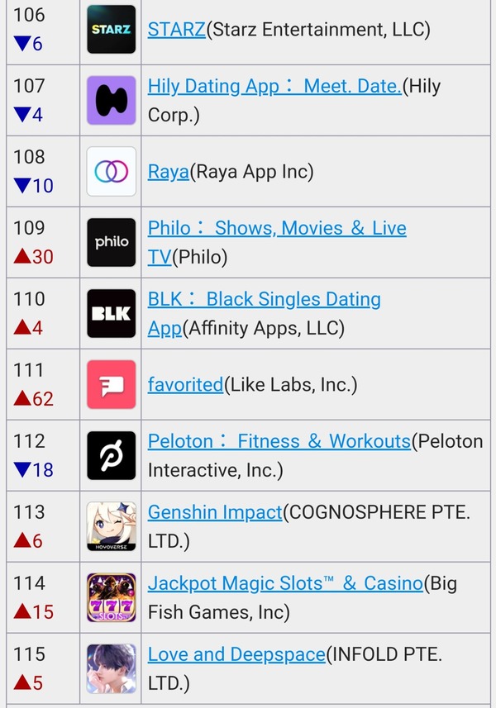Open the STARZ link

177,30
